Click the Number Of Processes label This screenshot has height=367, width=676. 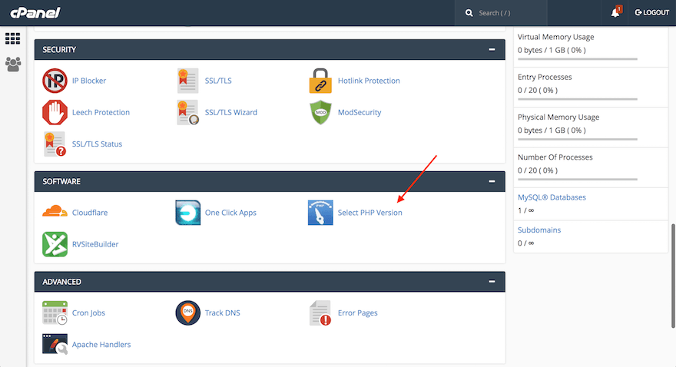coord(555,157)
